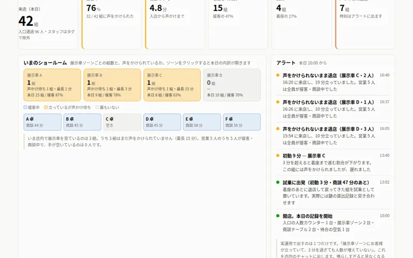Click the いまのショールーム section heading
This screenshot has width=413, height=258.
45,63
